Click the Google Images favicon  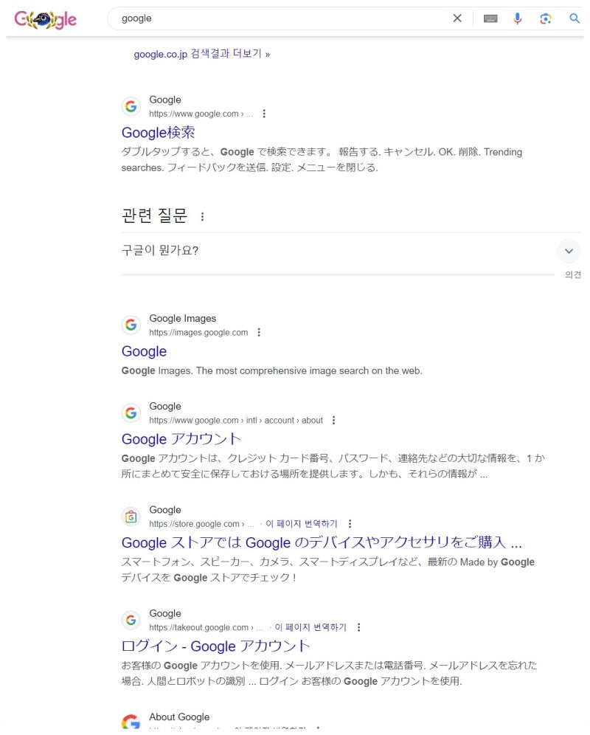[131, 325]
